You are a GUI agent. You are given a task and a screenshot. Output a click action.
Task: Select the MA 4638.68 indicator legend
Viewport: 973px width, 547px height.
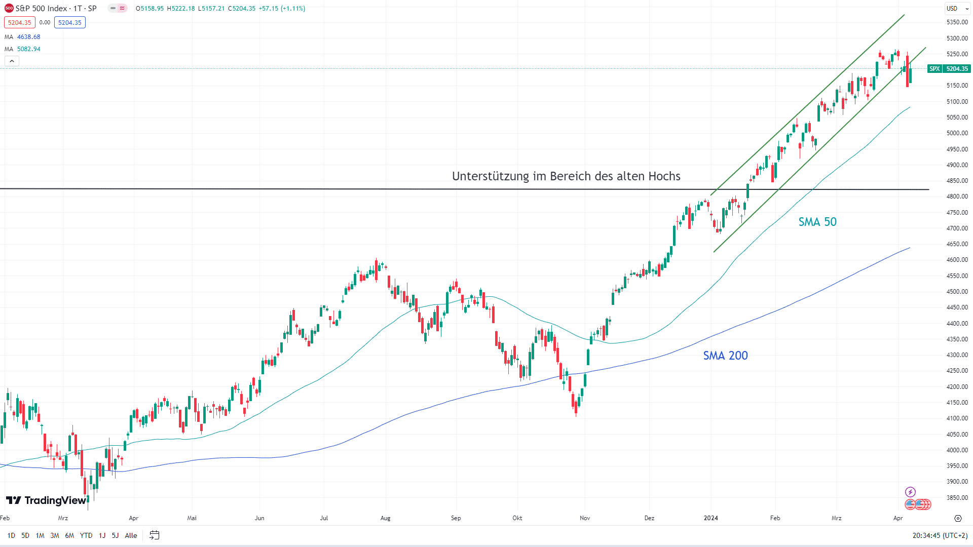[x=22, y=37]
